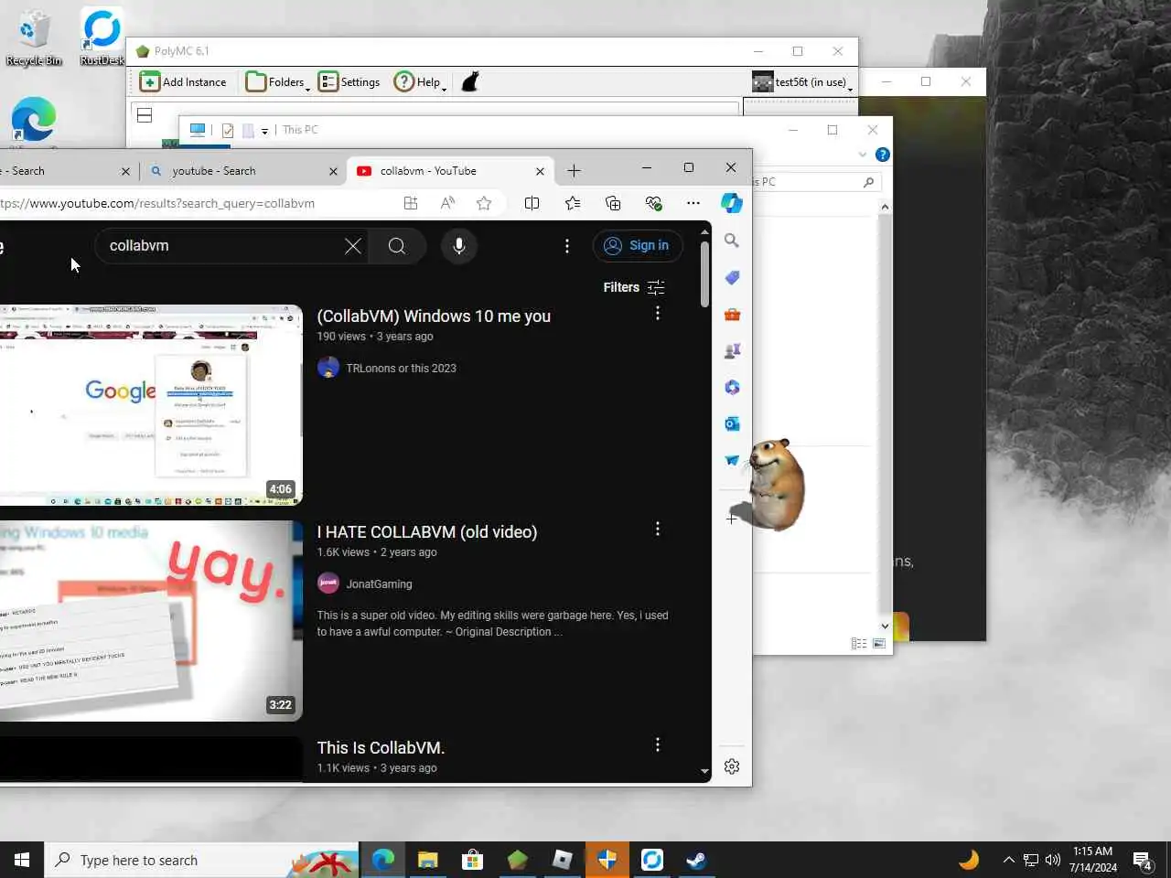Click the Edge sidebar Search icon
The image size is (1171, 878).
coord(732,241)
